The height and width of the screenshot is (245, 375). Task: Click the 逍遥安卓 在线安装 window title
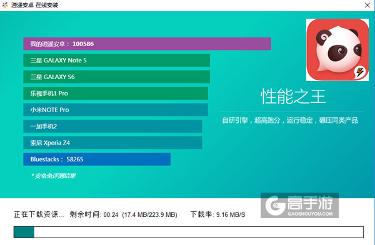(x=34, y=5)
